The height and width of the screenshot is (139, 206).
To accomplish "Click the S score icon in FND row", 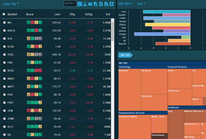I will pyautogui.click(x=36, y=62).
